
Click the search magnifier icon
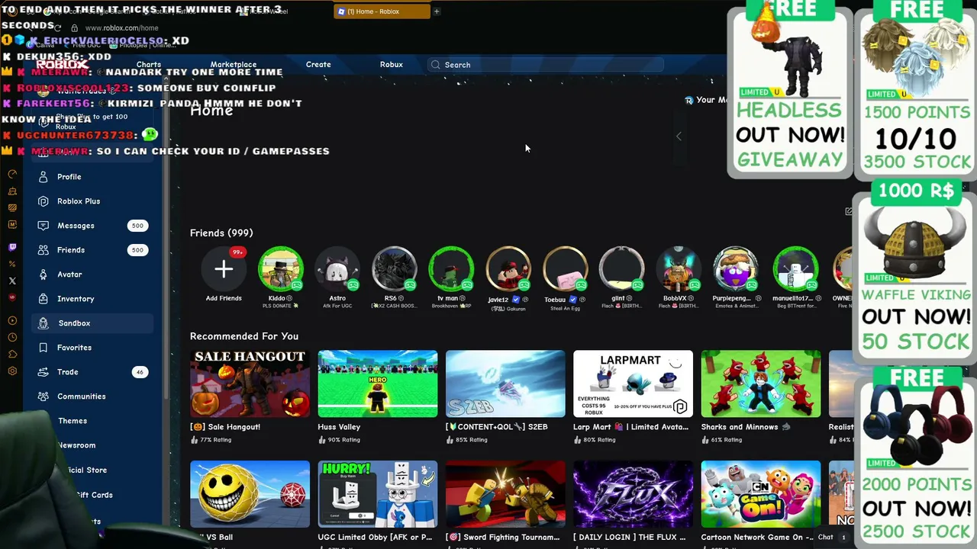[x=436, y=65]
